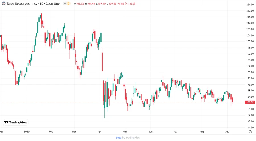This screenshot has width=256, height=141.
Task: Click the open value O163.52
Action: click(79, 4)
